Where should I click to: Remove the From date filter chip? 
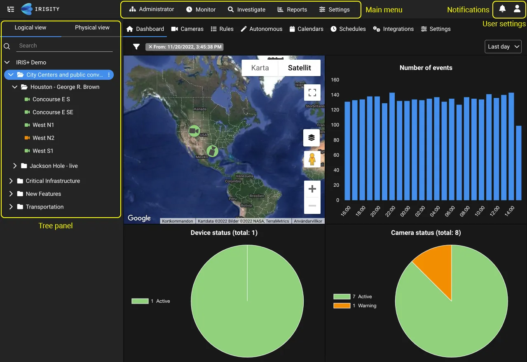pyautogui.click(x=150, y=47)
